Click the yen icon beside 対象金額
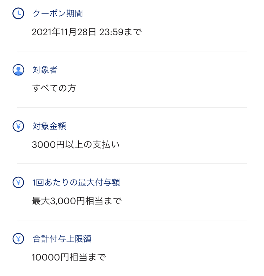The width and height of the screenshot is (264, 276). (18, 126)
